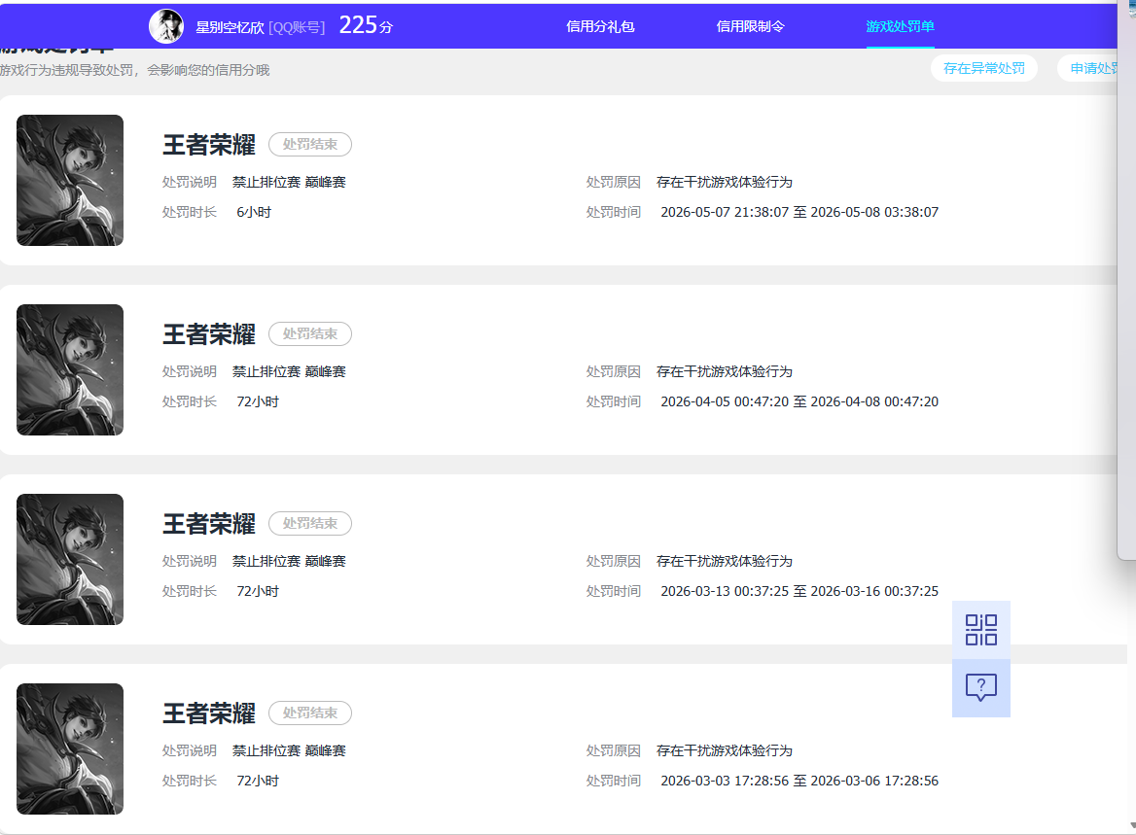The width and height of the screenshot is (1136, 835).
Task: Click the 6小时 penalty duration value
Action: (x=254, y=212)
